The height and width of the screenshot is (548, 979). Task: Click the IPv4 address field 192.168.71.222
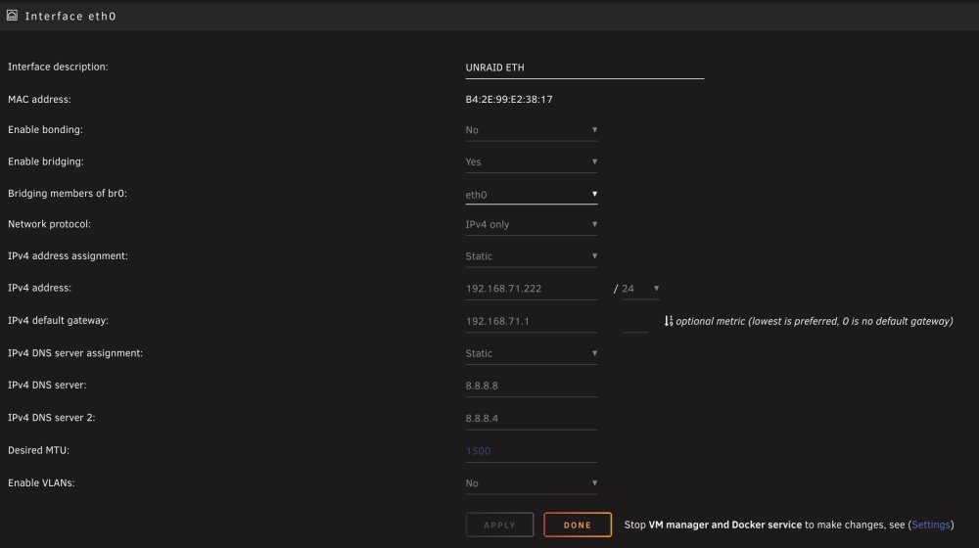[x=532, y=289]
